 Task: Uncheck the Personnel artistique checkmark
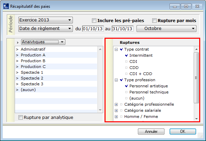pos(126,86)
